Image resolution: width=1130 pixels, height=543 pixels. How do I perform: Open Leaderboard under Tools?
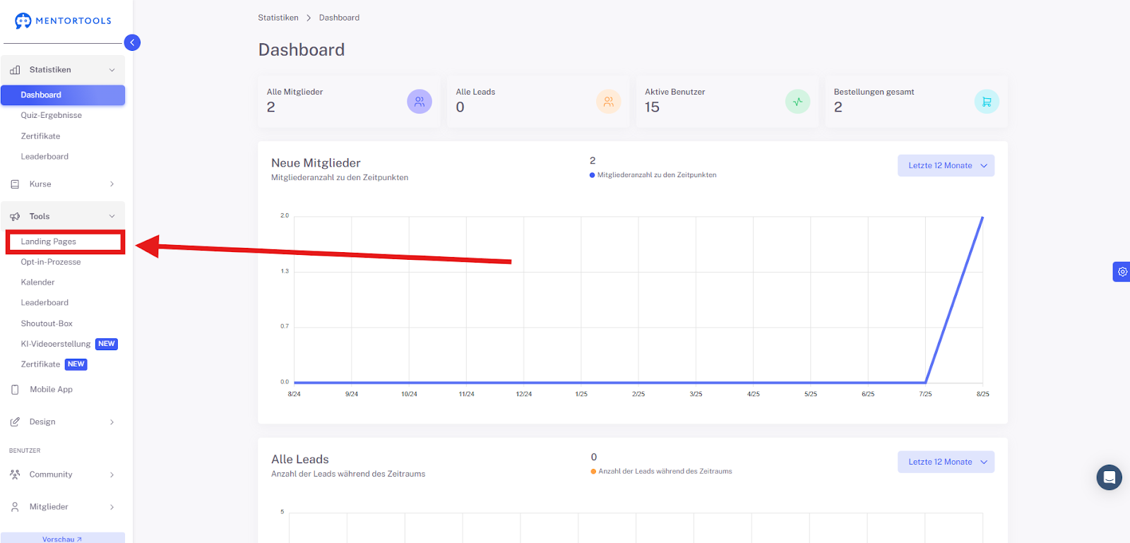click(44, 303)
